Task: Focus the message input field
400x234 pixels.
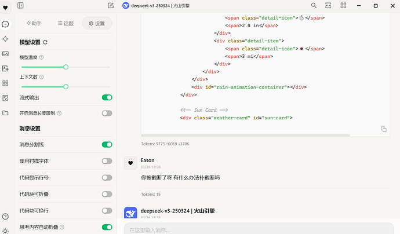Action: tap(259, 229)
